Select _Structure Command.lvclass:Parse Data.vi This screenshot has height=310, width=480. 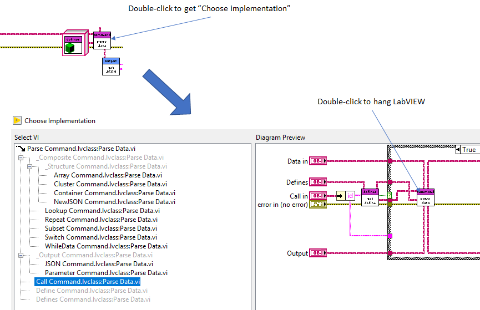[106, 166]
